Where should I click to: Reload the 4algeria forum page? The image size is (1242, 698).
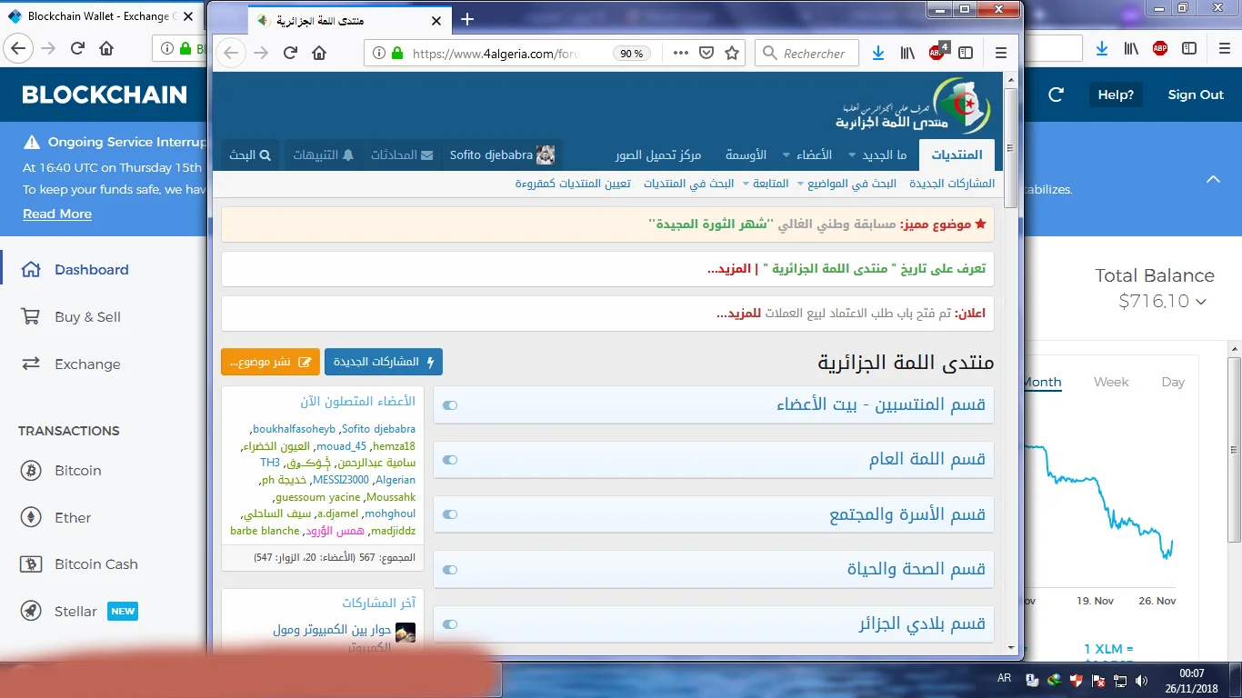tap(290, 54)
